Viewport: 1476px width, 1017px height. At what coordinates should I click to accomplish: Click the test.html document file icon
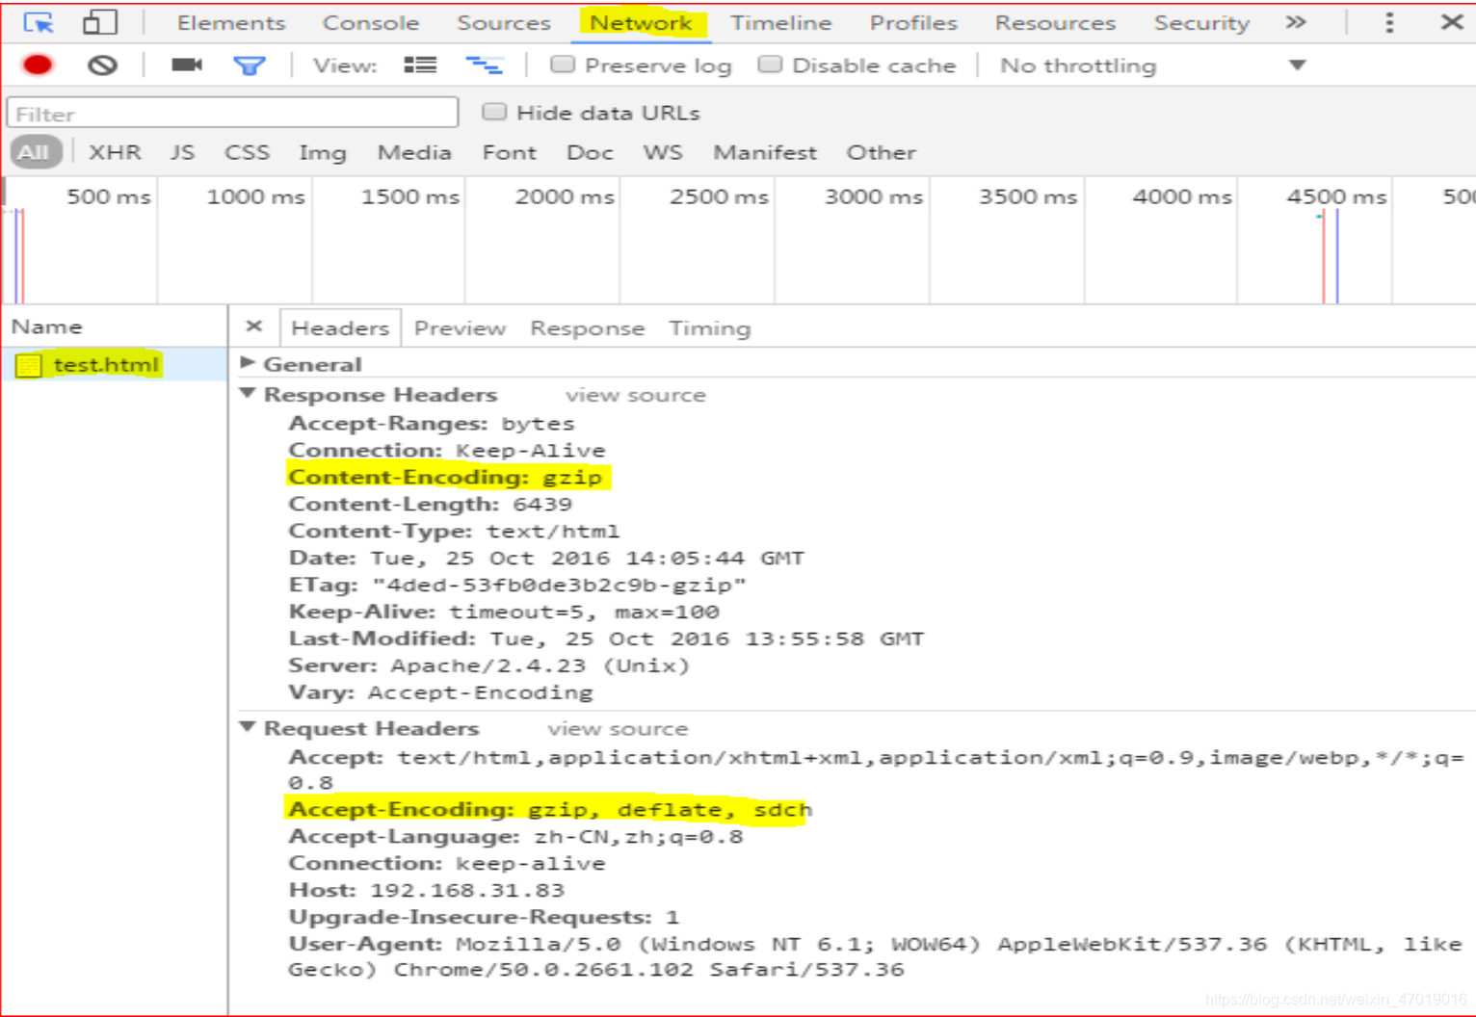click(x=29, y=365)
